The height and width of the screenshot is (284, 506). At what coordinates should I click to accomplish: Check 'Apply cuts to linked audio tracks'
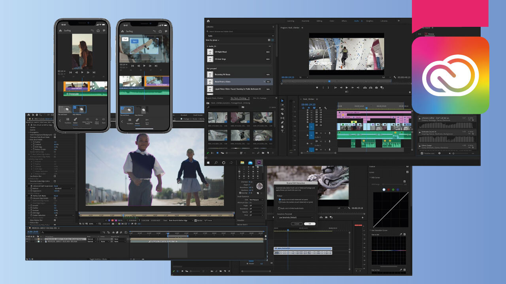point(280,208)
